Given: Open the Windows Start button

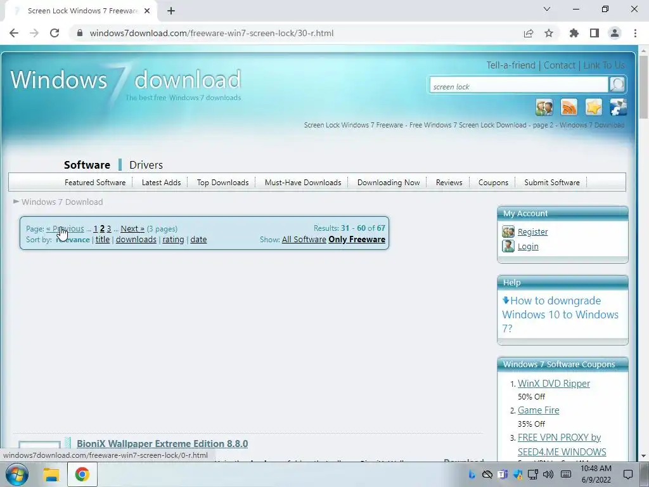Looking at the screenshot, I should pyautogui.click(x=17, y=474).
